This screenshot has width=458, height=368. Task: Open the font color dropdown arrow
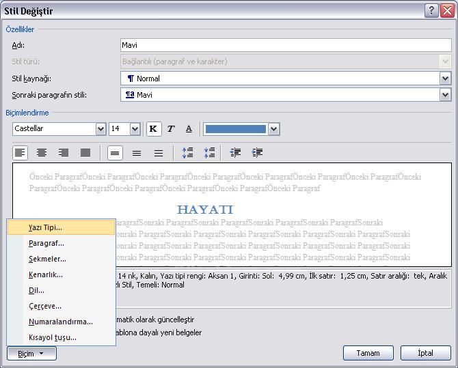point(273,129)
